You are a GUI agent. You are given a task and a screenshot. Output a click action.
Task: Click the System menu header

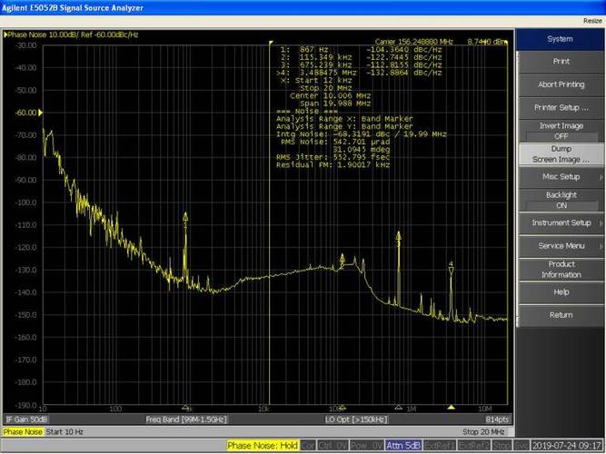(x=560, y=39)
